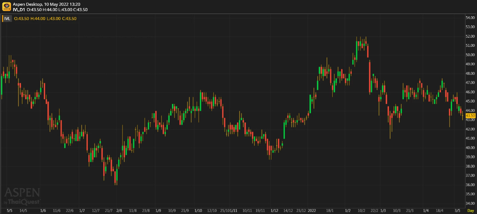Viewport: 477px width, 214px height.
Task: Click the 1/10 date axis label
Action: 199,210
